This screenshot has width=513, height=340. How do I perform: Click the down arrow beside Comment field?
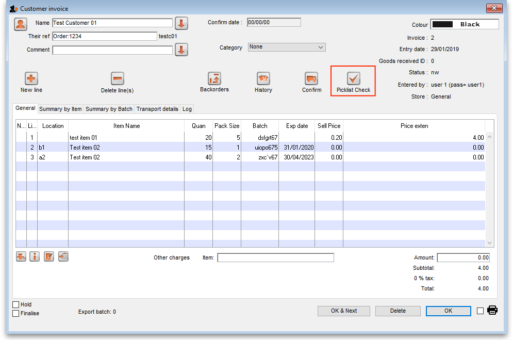[181, 50]
